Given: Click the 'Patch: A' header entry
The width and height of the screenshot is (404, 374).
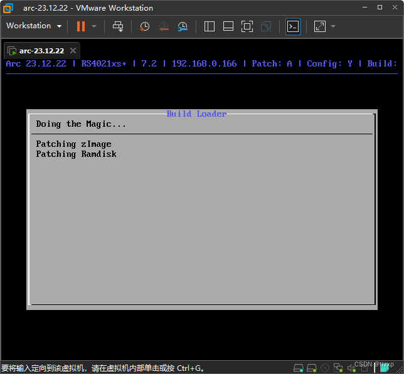Looking at the screenshot, I should 272,63.
